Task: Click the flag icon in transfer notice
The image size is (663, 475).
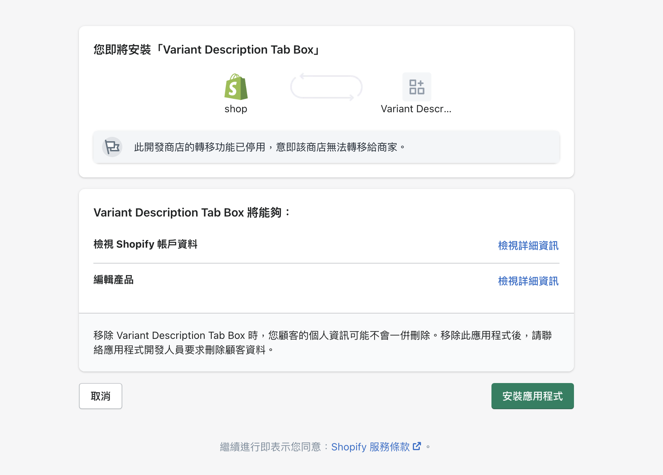Action: point(112,147)
